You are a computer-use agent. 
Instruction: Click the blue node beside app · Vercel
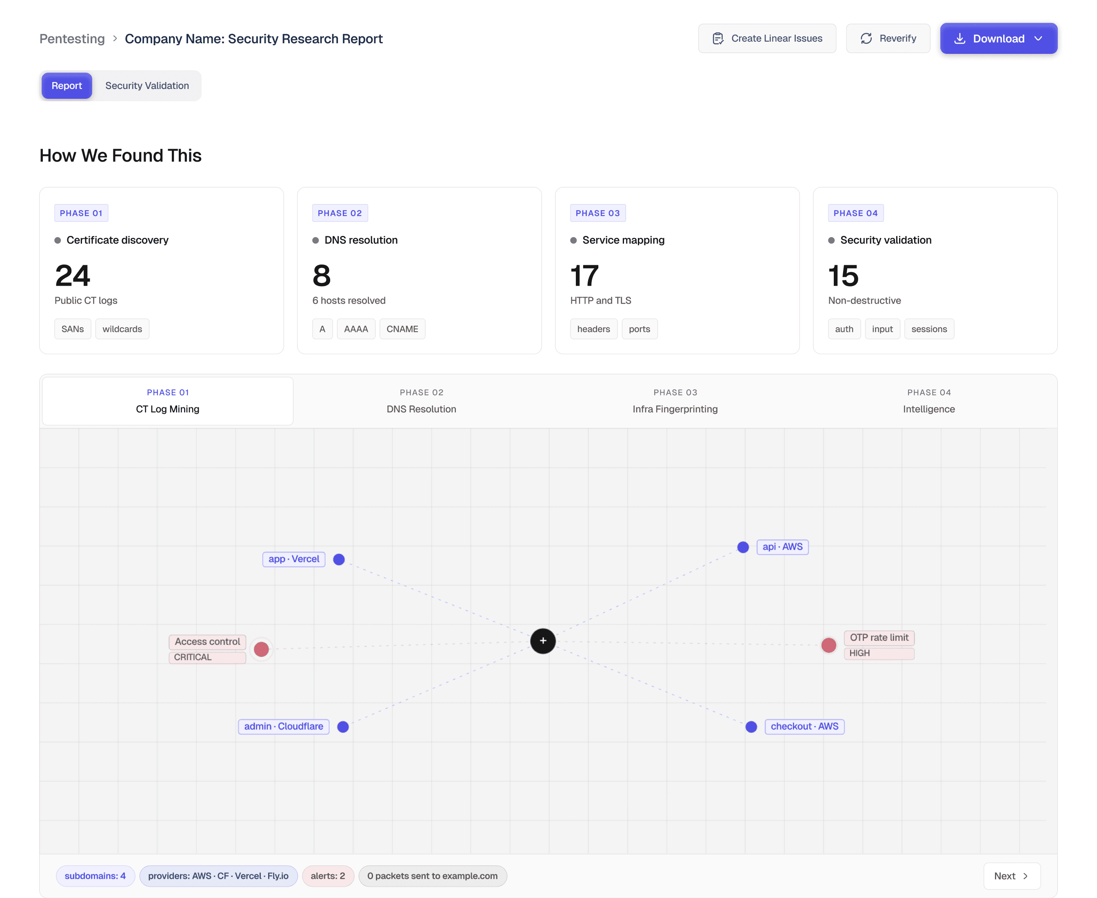click(339, 559)
